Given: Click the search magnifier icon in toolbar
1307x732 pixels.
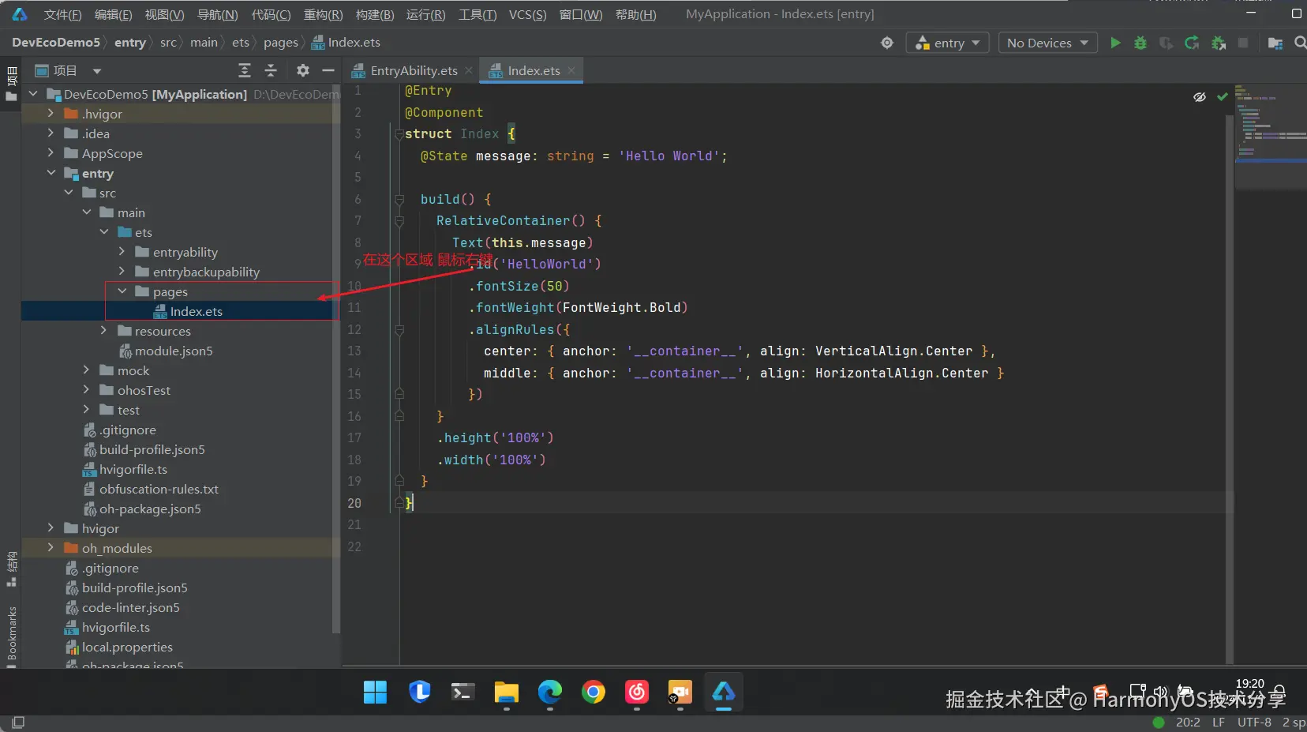Looking at the screenshot, I should point(1300,43).
